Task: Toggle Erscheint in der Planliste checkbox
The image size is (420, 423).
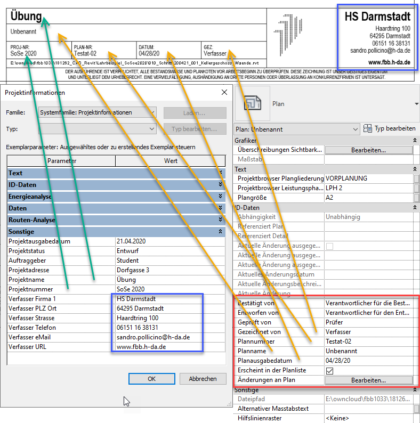Action: click(x=330, y=370)
